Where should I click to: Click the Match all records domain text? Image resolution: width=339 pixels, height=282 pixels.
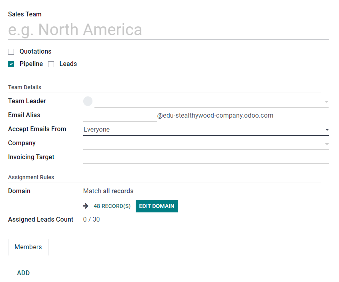pyautogui.click(x=108, y=191)
